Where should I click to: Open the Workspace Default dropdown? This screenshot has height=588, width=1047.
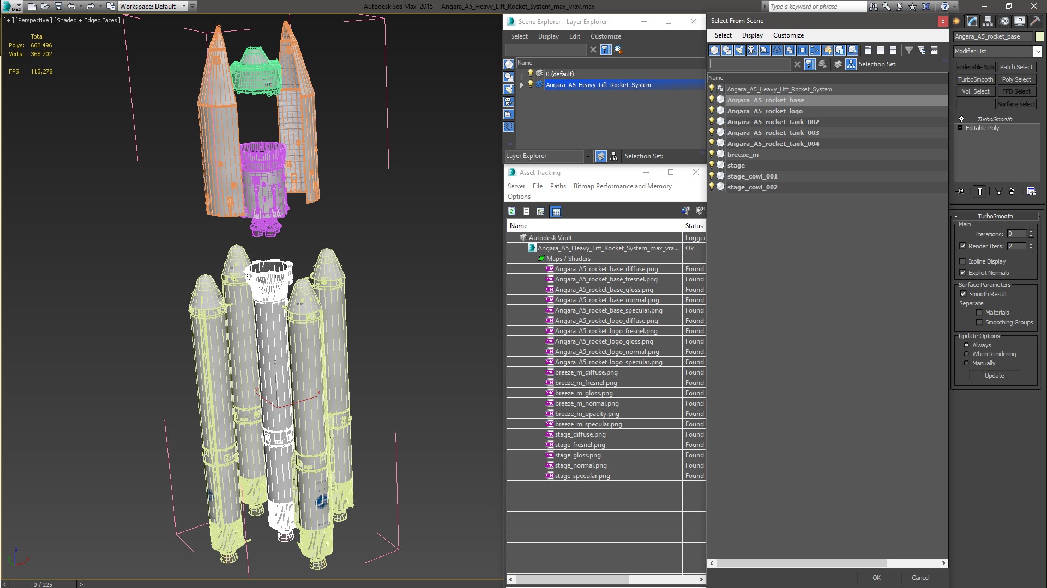click(x=184, y=7)
